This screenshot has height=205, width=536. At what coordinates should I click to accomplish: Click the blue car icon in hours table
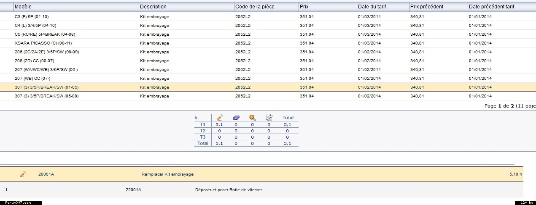tap(236, 118)
